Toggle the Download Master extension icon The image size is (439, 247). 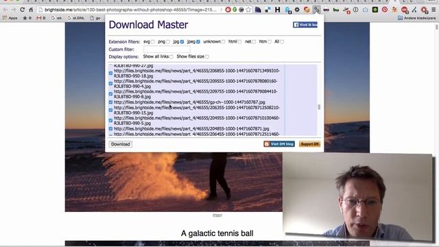(x=316, y=10)
